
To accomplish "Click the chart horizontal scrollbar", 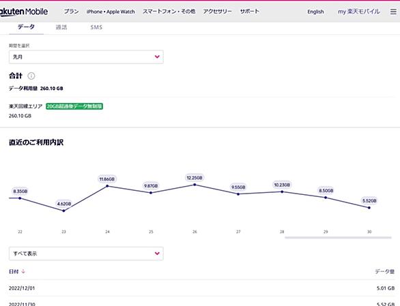I will point(338,237).
